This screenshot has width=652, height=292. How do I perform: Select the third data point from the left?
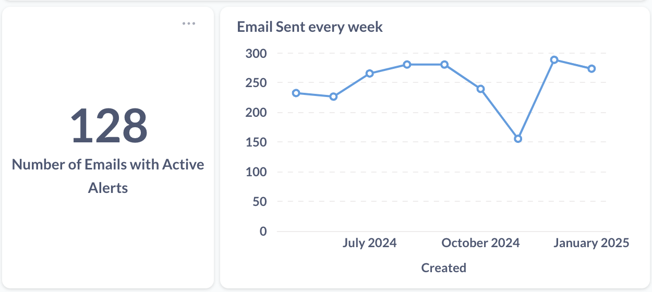[370, 74]
